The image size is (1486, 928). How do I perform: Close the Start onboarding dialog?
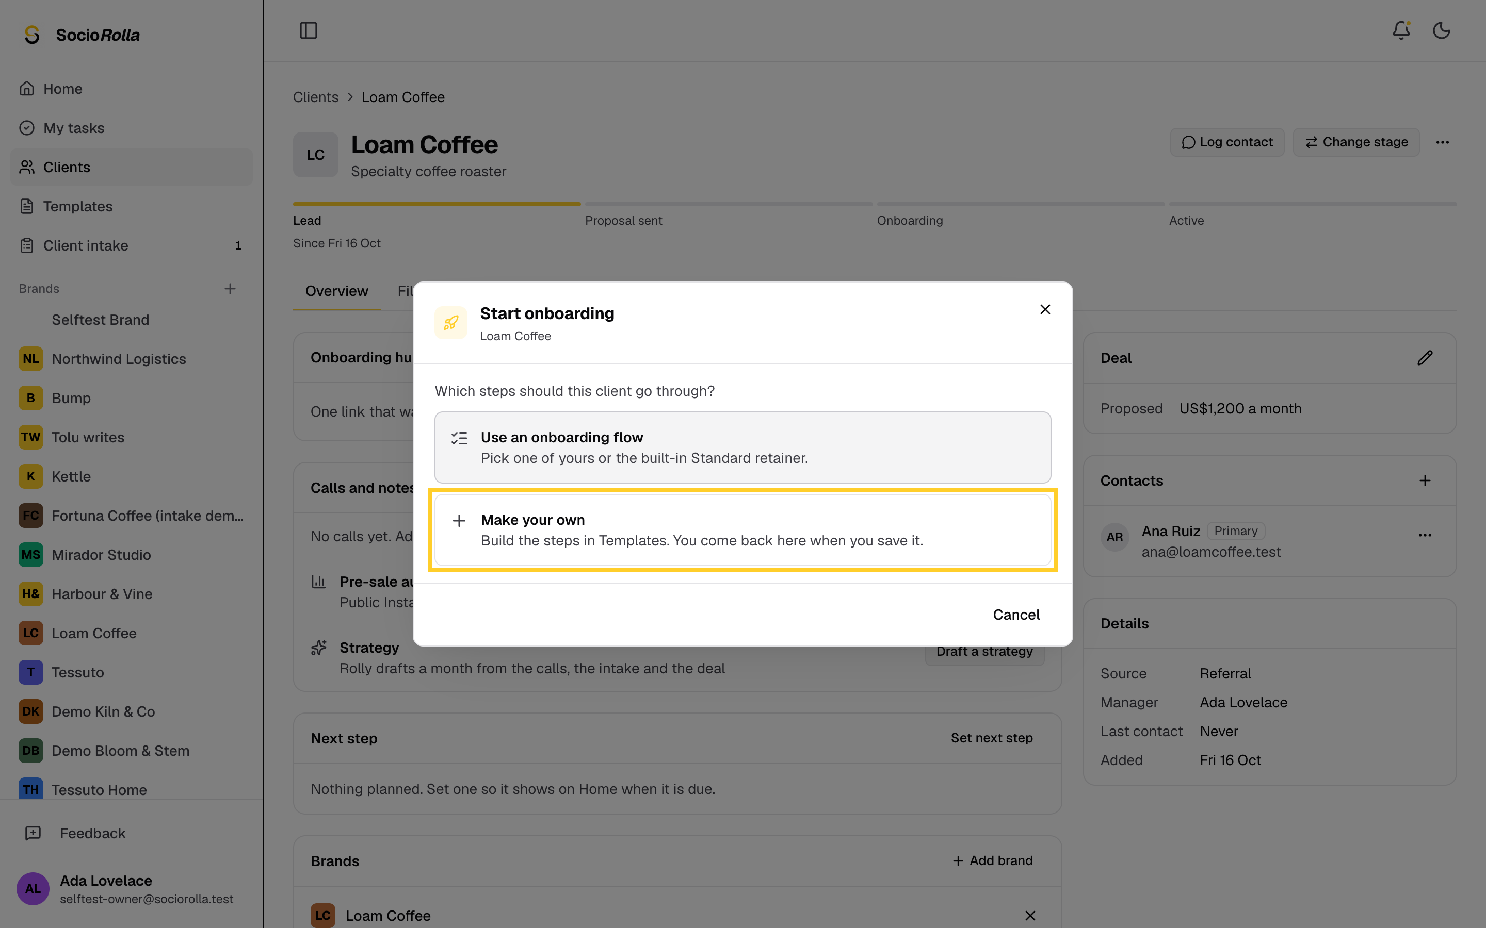[x=1045, y=309]
